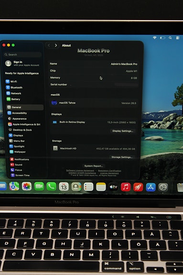183x275 pixels.
Task: Open the App Store from the Dock
Action: click(151, 187)
